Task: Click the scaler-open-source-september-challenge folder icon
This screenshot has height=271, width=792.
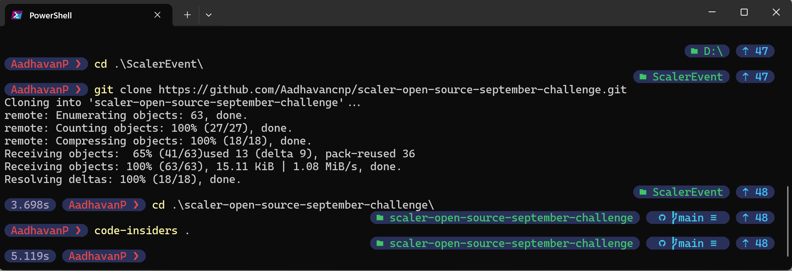Action: 380,217
